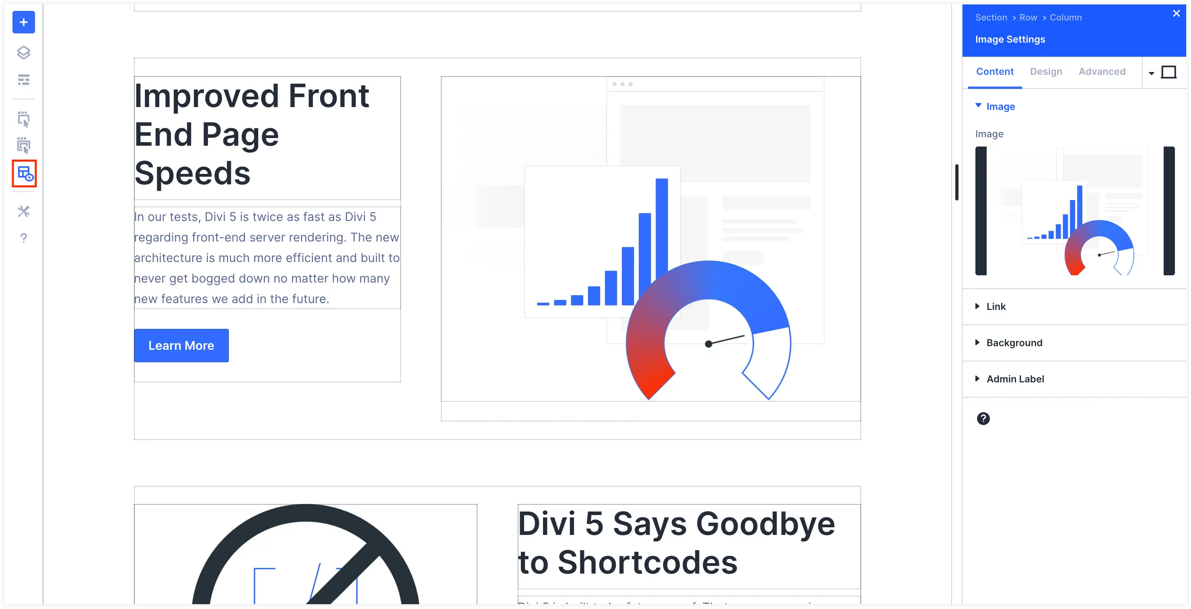Select the Settings/Preferences icon
This screenshot has height=609, width=1191.
[x=23, y=211]
